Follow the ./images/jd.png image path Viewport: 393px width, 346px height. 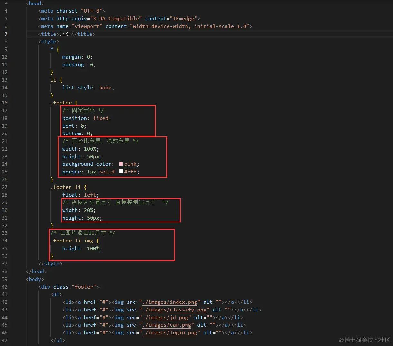[165, 318]
